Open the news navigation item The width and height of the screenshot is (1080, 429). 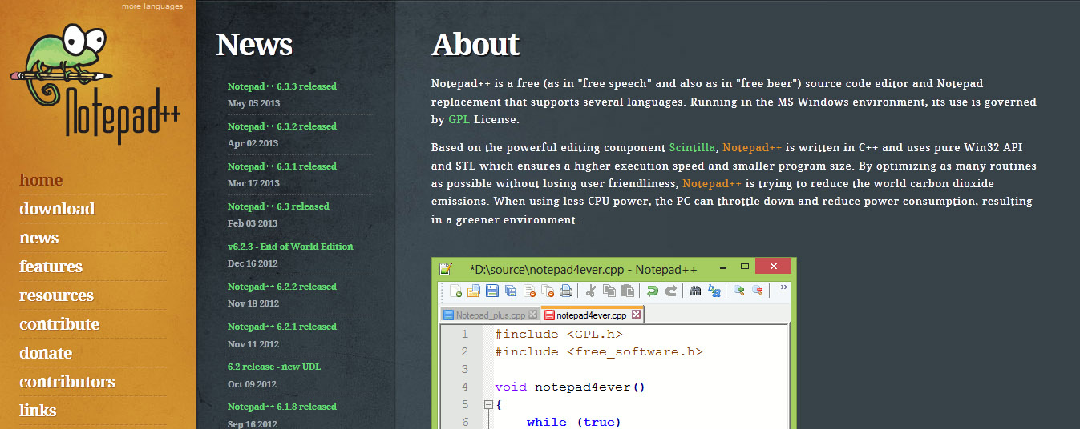pyautogui.click(x=39, y=238)
